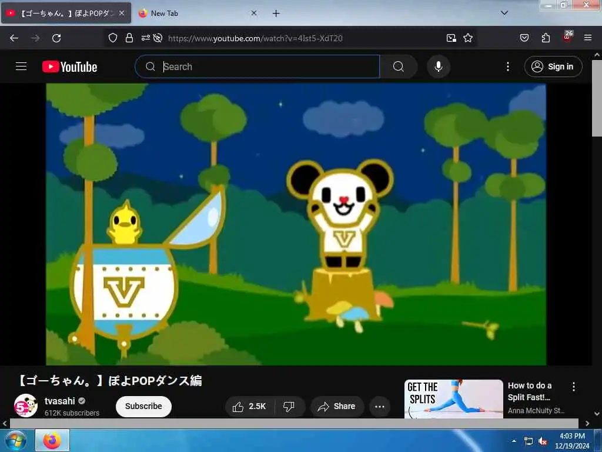
Task: Close the YouTube video tab
Action: coord(121,13)
